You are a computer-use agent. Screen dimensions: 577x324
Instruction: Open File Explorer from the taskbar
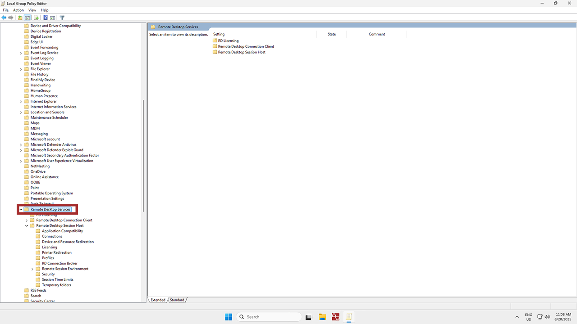pyautogui.click(x=322, y=317)
